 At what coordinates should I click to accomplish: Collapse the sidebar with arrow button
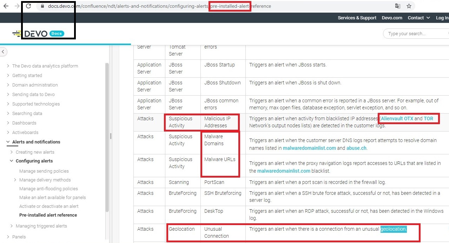pyautogui.click(x=3, y=52)
